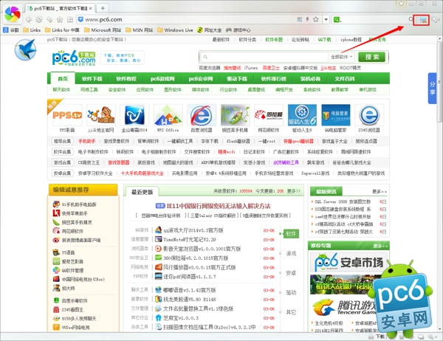Open the Links bookmarks folder

(32, 30)
